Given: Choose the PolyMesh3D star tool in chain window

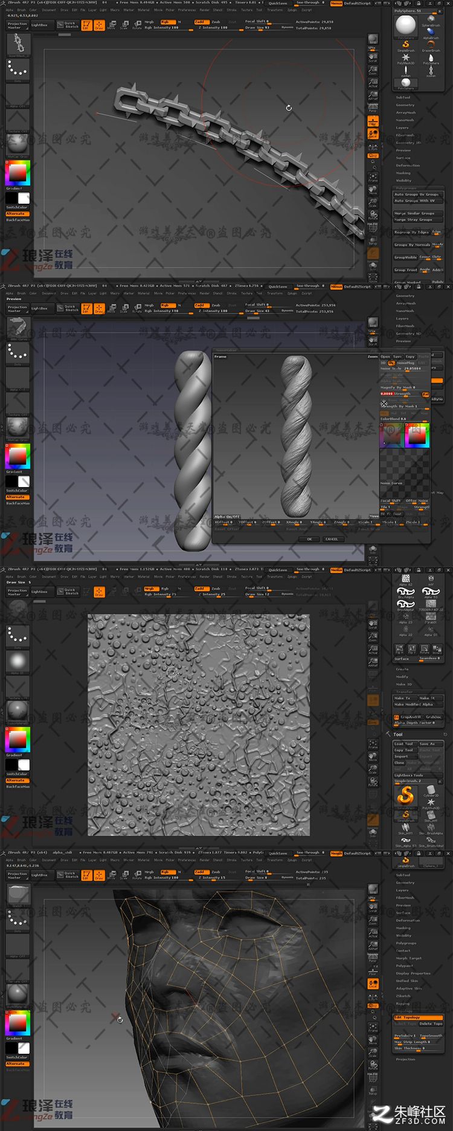Looking at the screenshot, I should pyautogui.click(x=405, y=59).
